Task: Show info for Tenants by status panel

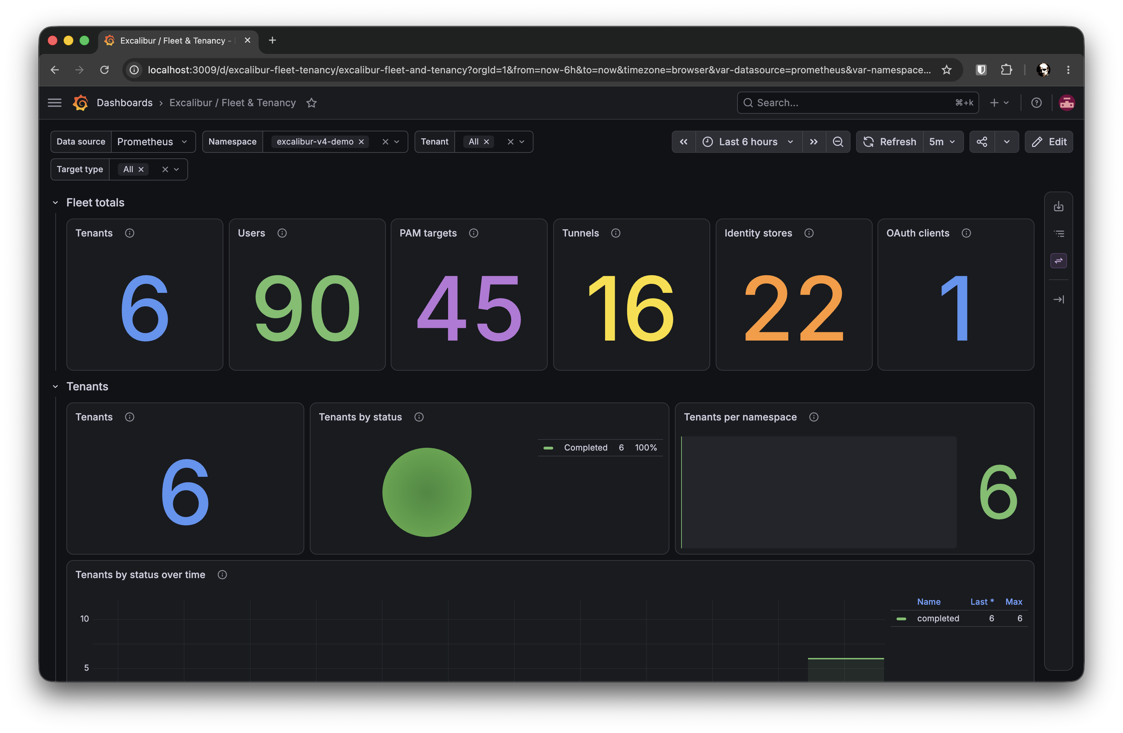Action: pyautogui.click(x=419, y=417)
